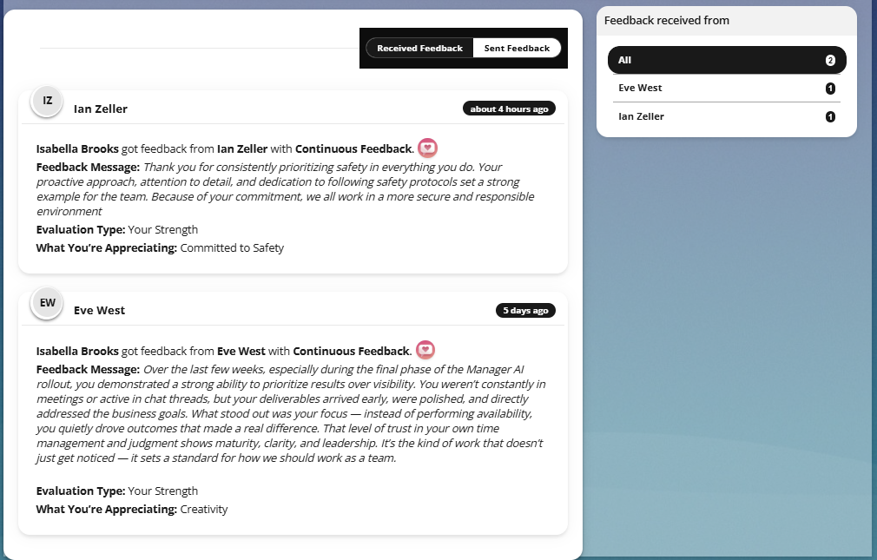The image size is (877, 560).
Task: Click the heart feedback icon in Ian Zeller's card
Action: 428,148
